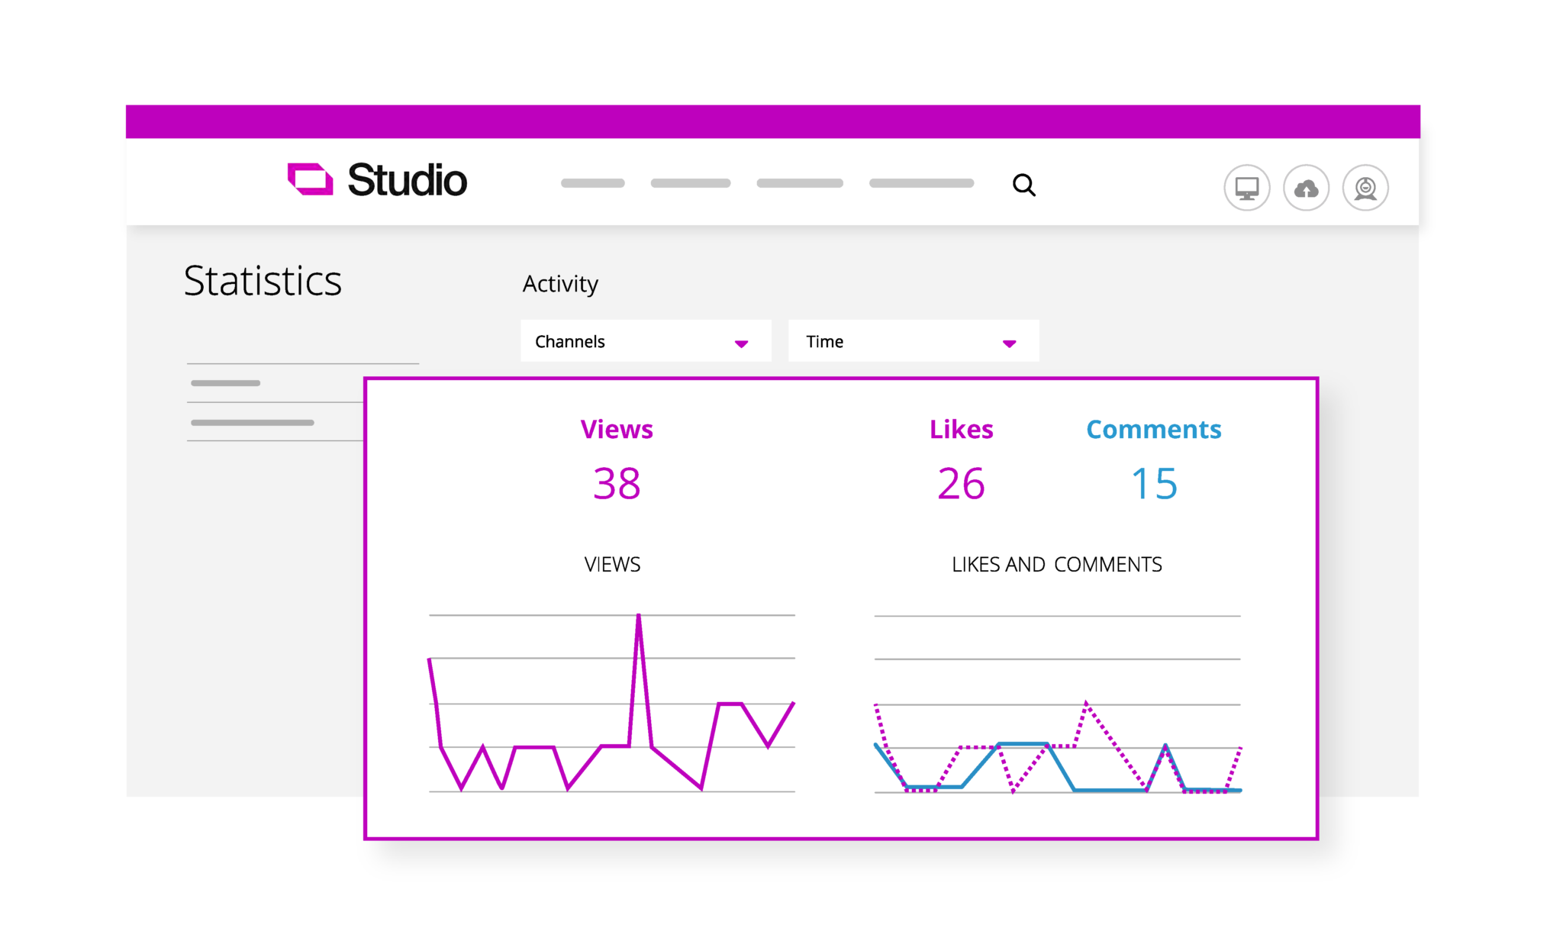Click the likes count 26

click(961, 484)
